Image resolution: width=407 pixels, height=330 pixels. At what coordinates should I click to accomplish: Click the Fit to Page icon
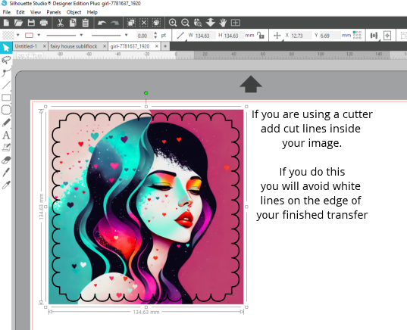pos(236,23)
